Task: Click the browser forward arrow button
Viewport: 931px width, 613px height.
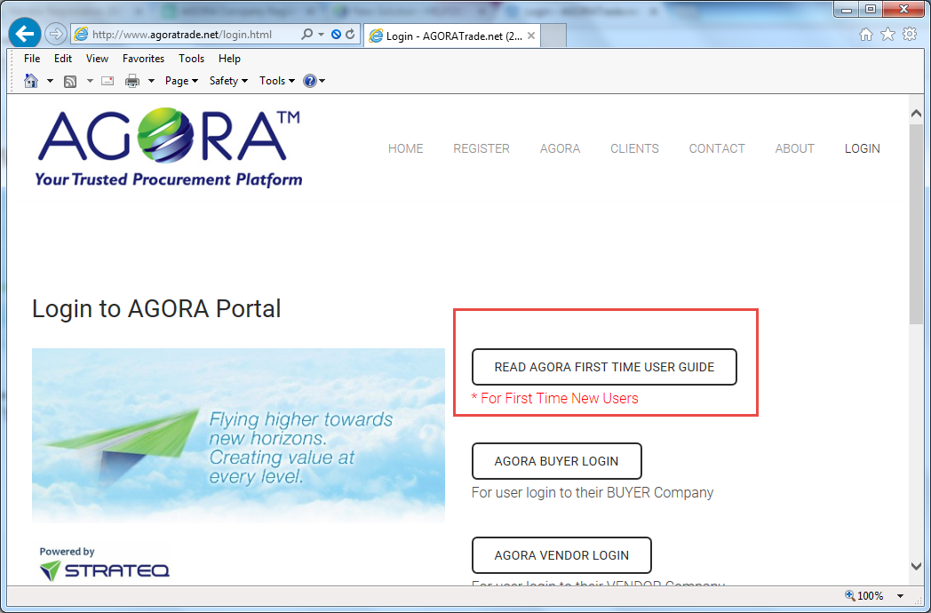Action: pyautogui.click(x=55, y=34)
